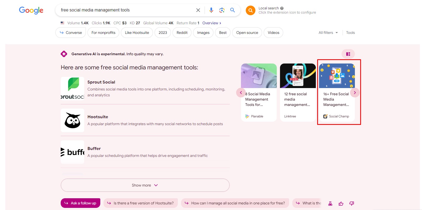
Task: Click the Ask a follow up button
Action: pyautogui.click(x=80, y=203)
